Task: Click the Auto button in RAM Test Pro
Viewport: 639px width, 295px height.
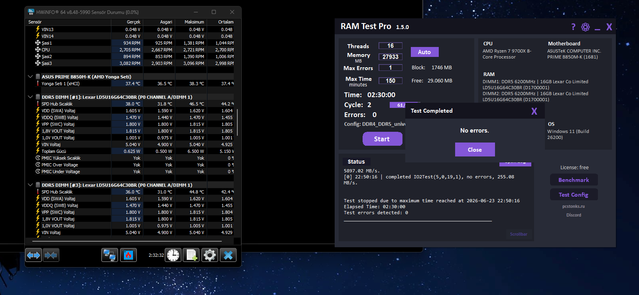Action: point(424,52)
